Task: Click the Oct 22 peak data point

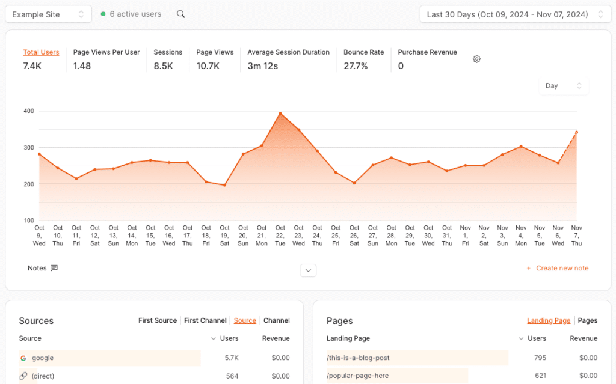Action: [x=280, y=113]
